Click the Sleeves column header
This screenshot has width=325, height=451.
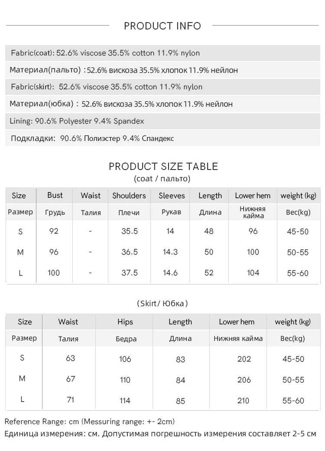click(x=172, y=196)
